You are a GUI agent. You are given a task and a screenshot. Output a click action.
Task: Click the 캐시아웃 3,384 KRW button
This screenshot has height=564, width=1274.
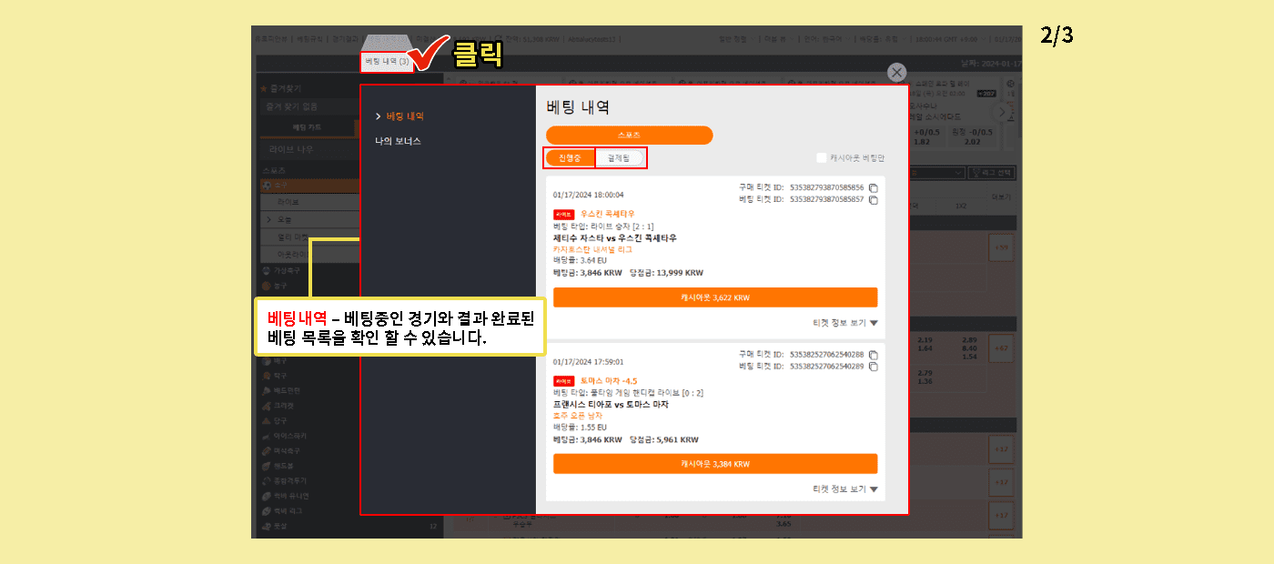[x=715, y=464]
